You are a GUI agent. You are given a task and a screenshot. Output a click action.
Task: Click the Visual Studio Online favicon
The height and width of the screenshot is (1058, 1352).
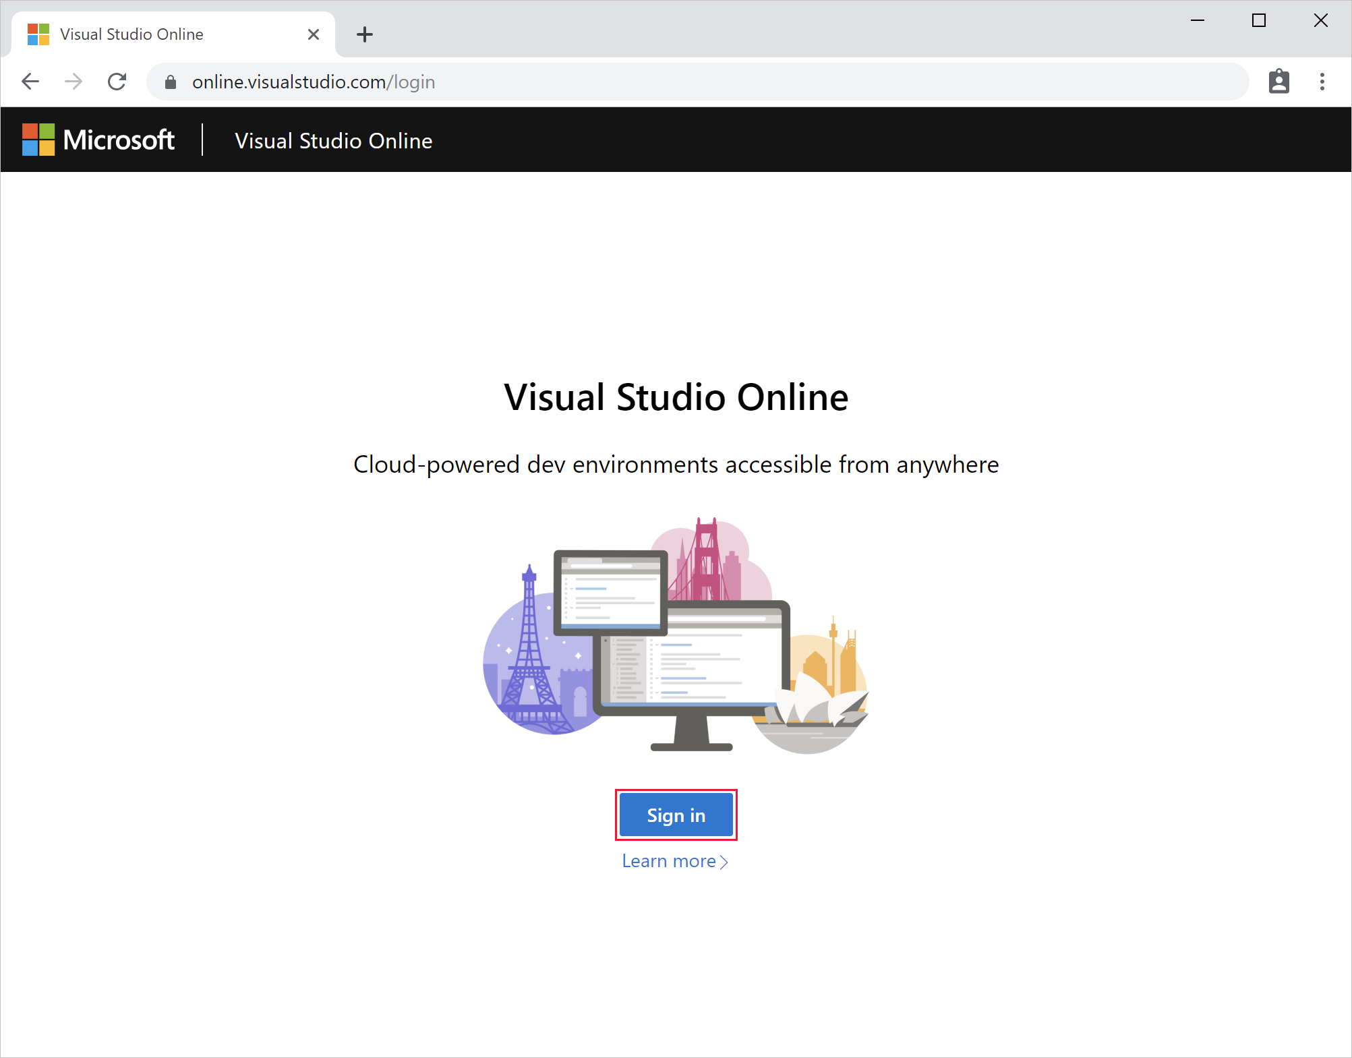(x=38, y=34)
